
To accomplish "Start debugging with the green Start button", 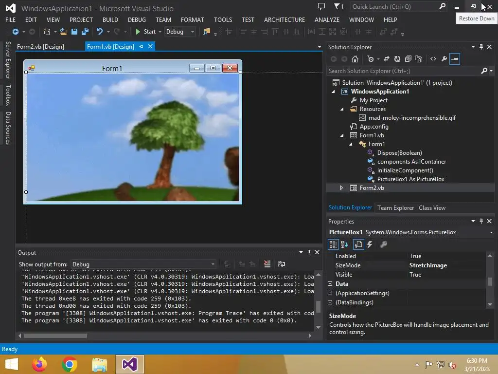I will click(146, 32).
